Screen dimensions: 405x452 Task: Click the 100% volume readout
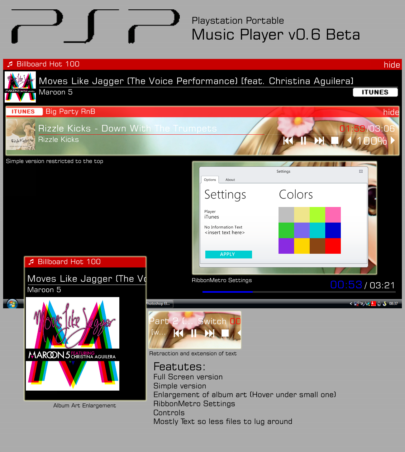[x=372, y=141]
